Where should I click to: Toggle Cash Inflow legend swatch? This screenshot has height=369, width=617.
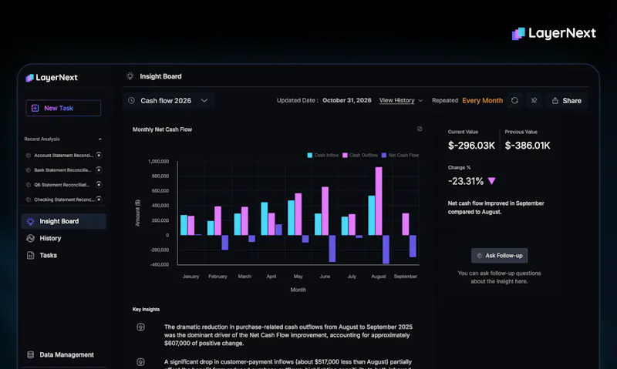tap(310, 155)
